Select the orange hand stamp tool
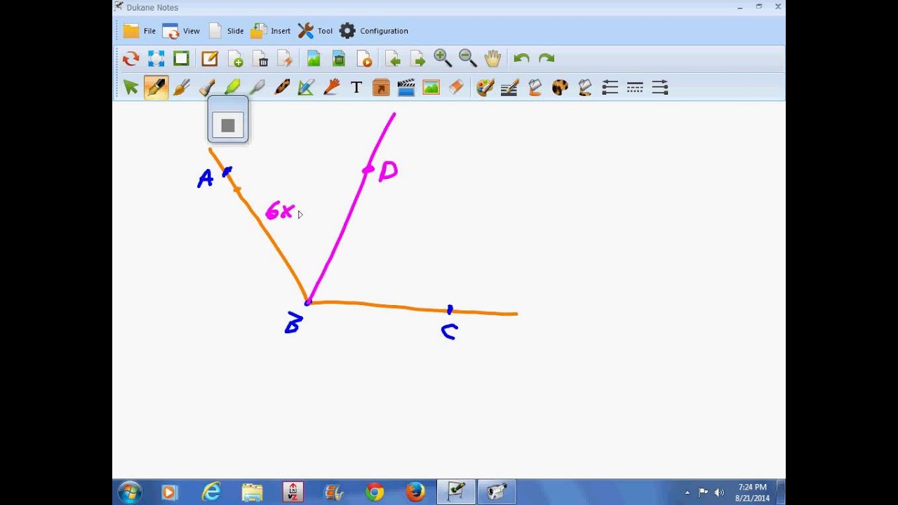Screen dimensions: 898x505 click(331, 88)
